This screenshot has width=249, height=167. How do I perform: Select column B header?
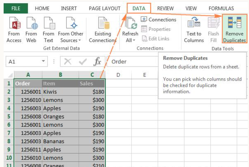click(60, 75)
